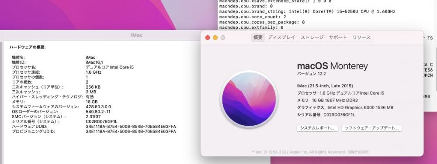The width and height of the screenshot is (437, 164).
Task: Click the ハードウェアの概要 heading
Action: click(28, 47)
